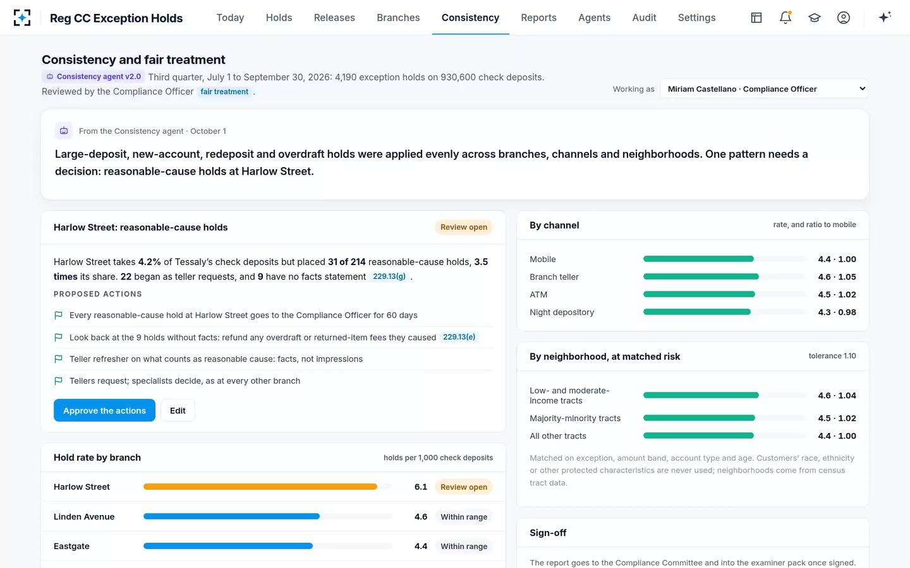910x568 pixels.
Task: Open the 229.13(e) regulation reference
Action: [459, 337]
